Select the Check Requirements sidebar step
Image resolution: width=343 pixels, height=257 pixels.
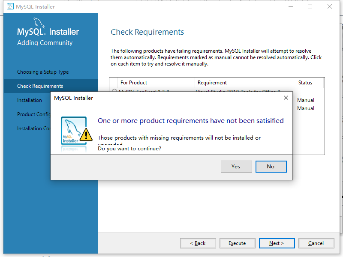(x=51, y=86)
